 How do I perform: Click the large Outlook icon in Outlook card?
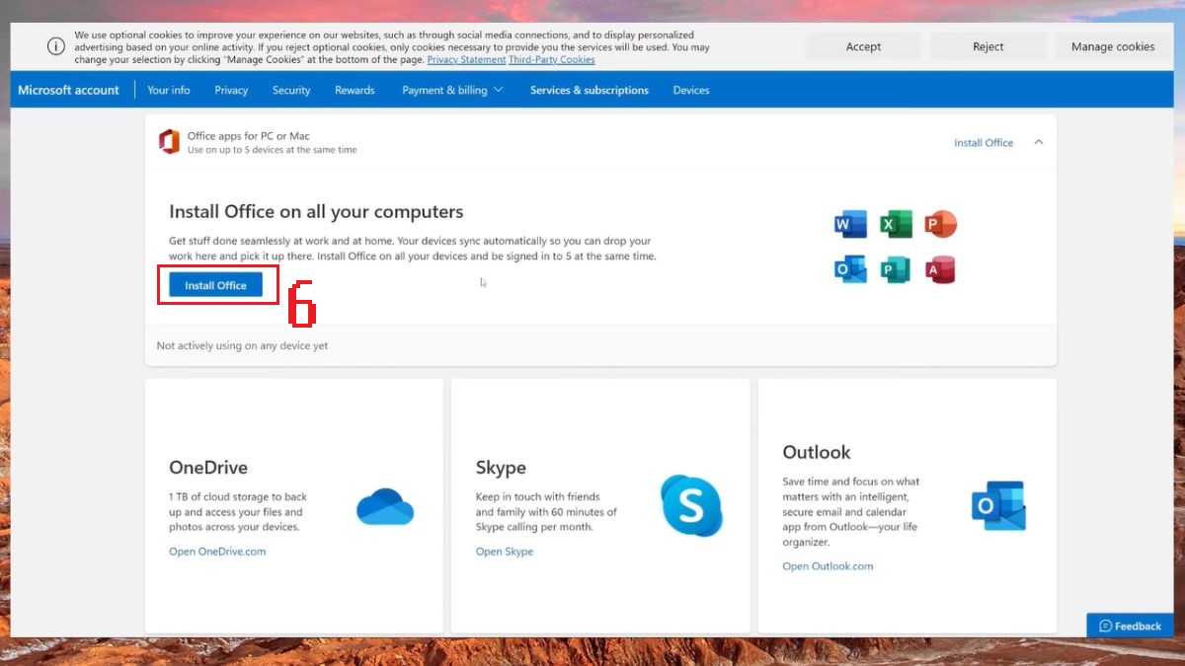[998, 506]
